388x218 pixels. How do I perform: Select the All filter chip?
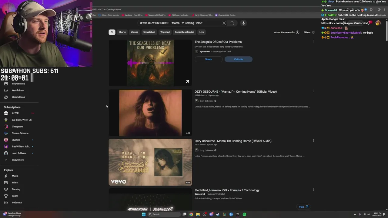click(x=112, y=32)
